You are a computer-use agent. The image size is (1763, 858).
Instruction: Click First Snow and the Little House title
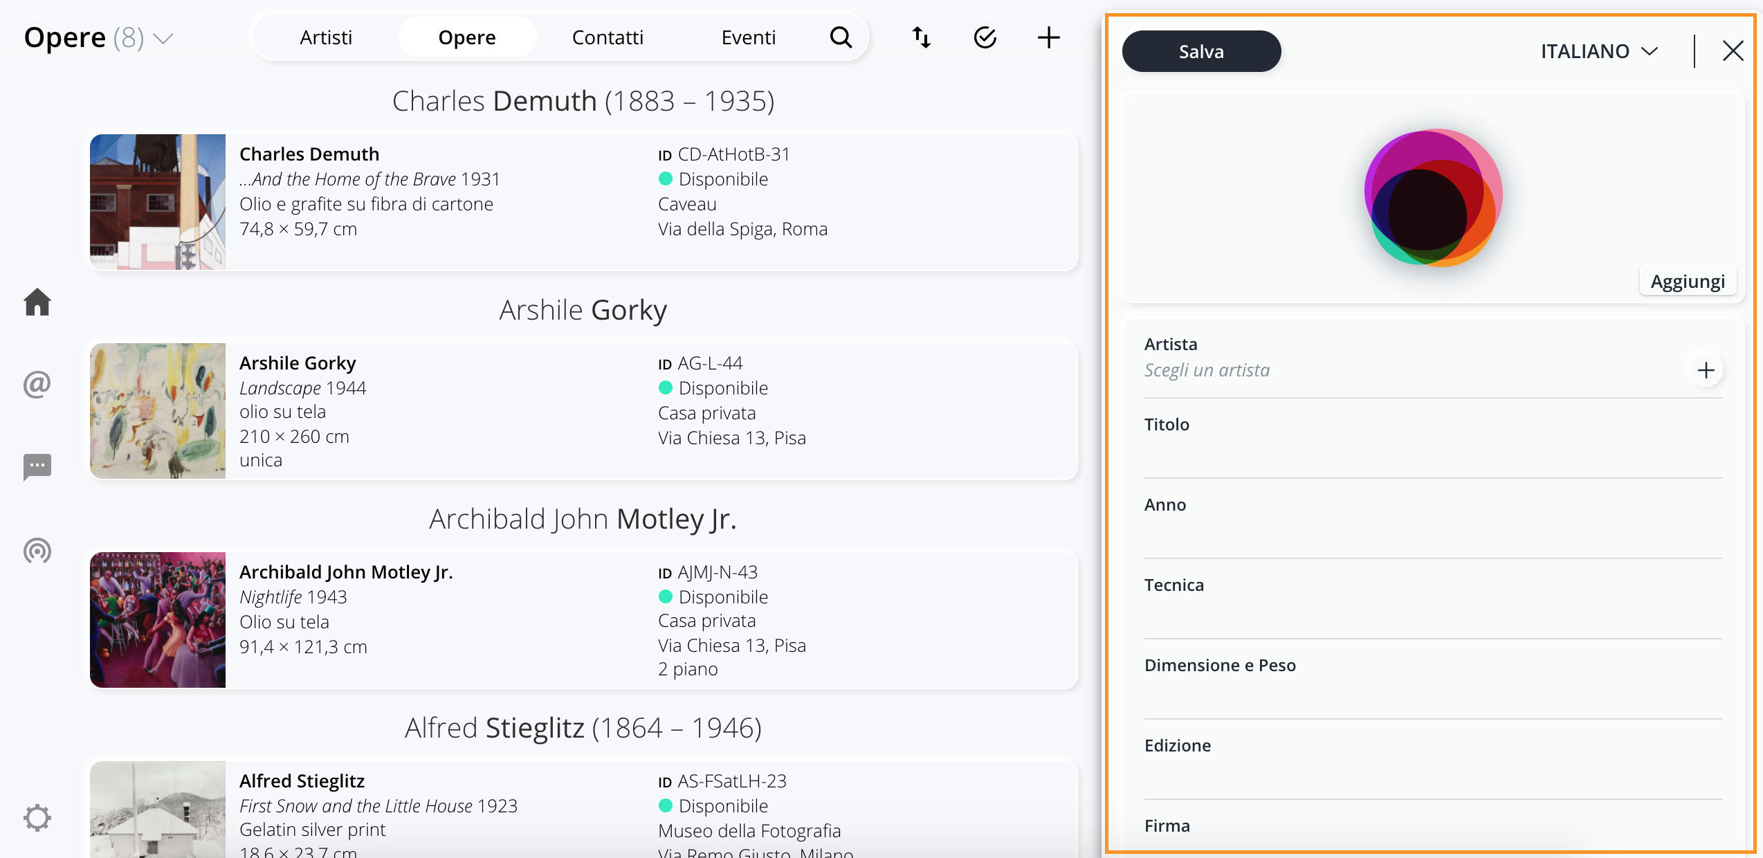pos(356,806)
